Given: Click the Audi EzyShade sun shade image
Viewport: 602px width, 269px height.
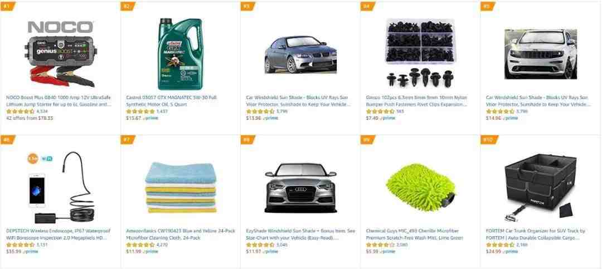Looking at the screenshot, I should pos(300,188).
